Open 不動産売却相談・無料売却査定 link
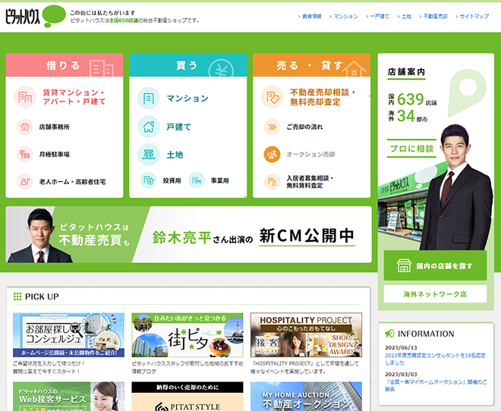 click(323, 97)
